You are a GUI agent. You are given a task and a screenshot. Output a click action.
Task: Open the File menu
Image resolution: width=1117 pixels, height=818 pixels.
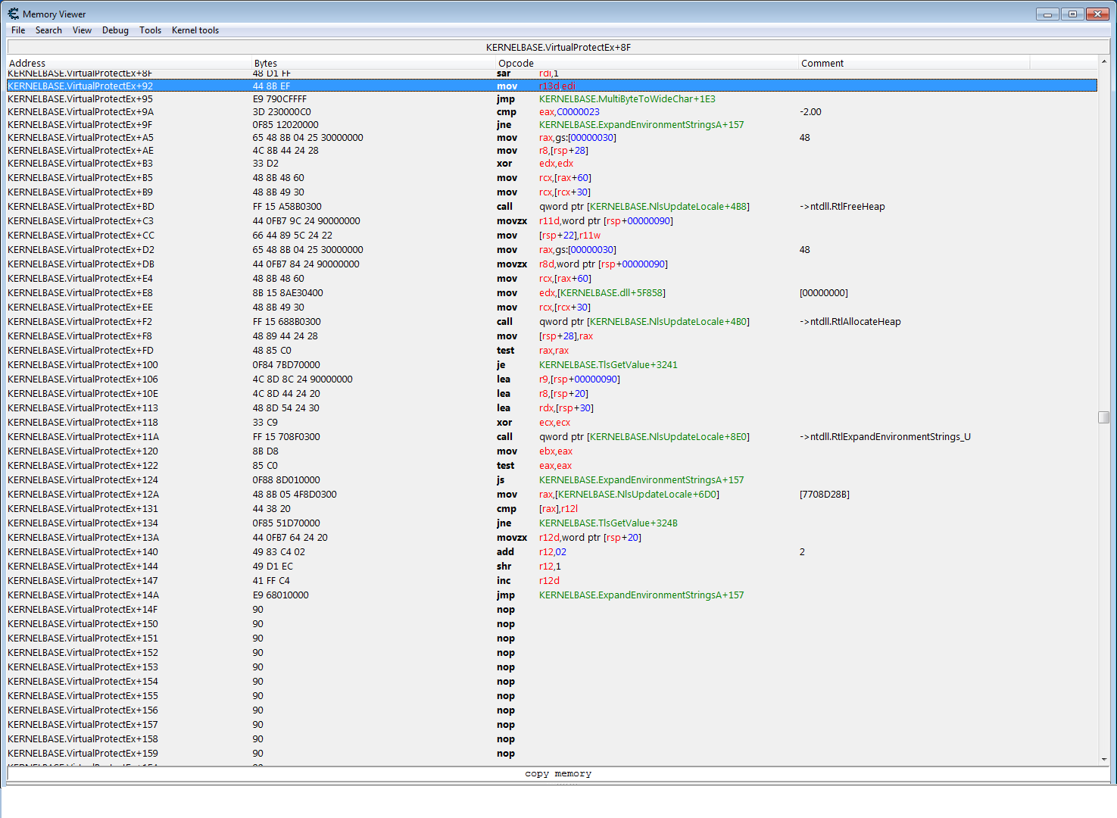click(18, 30)
